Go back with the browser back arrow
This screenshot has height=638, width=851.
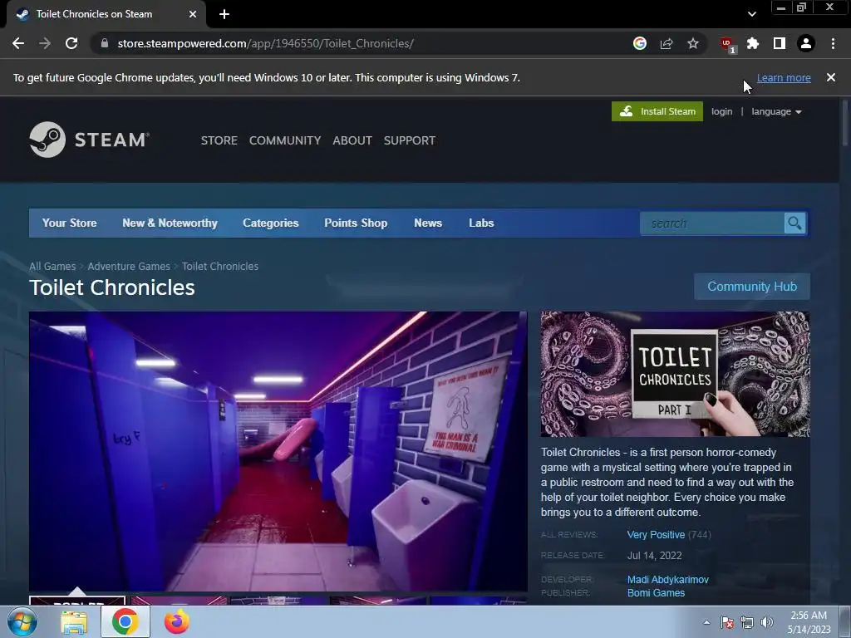[18, 43]
